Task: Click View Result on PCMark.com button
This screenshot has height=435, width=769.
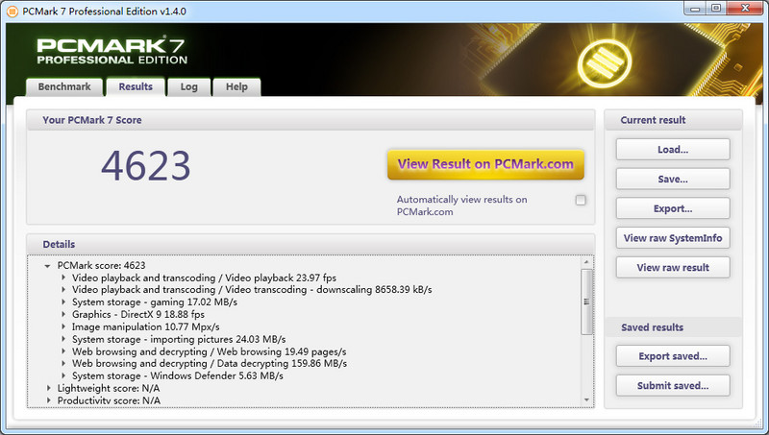Action: click(485, 164)
